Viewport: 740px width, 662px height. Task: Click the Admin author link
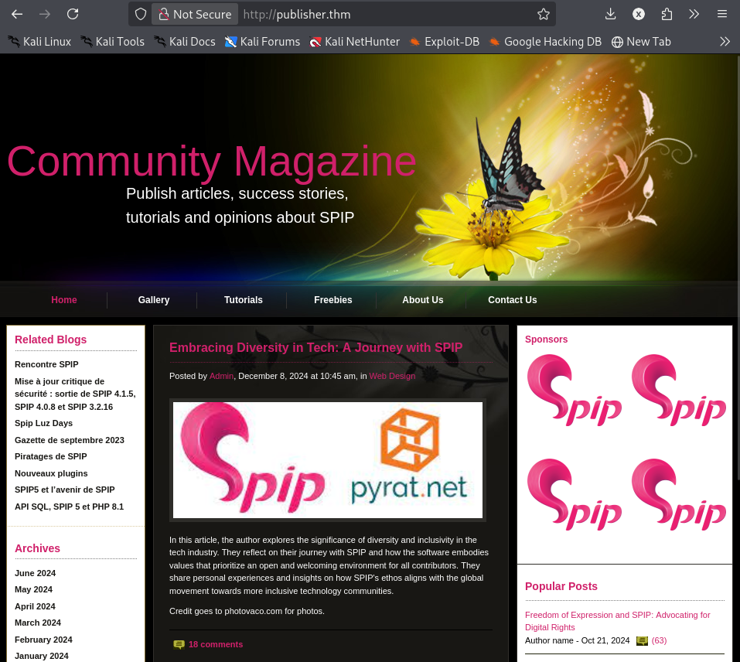pyautogui.click(x=221, y=376)
